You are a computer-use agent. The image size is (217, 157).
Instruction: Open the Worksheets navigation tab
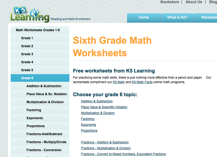(x=206, y=18)
